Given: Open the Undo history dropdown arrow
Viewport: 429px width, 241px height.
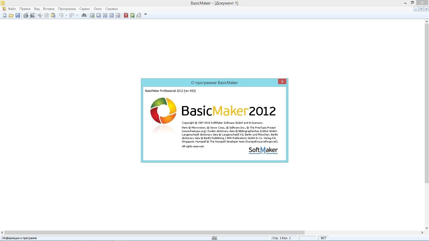Looking at the screenshot, I should (x=66, y=15).
